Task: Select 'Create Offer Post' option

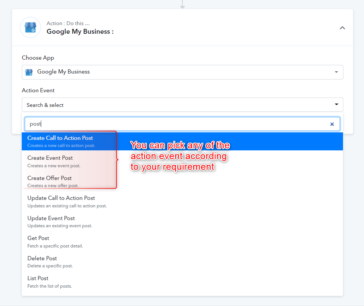Action: (x=182, y=181)
